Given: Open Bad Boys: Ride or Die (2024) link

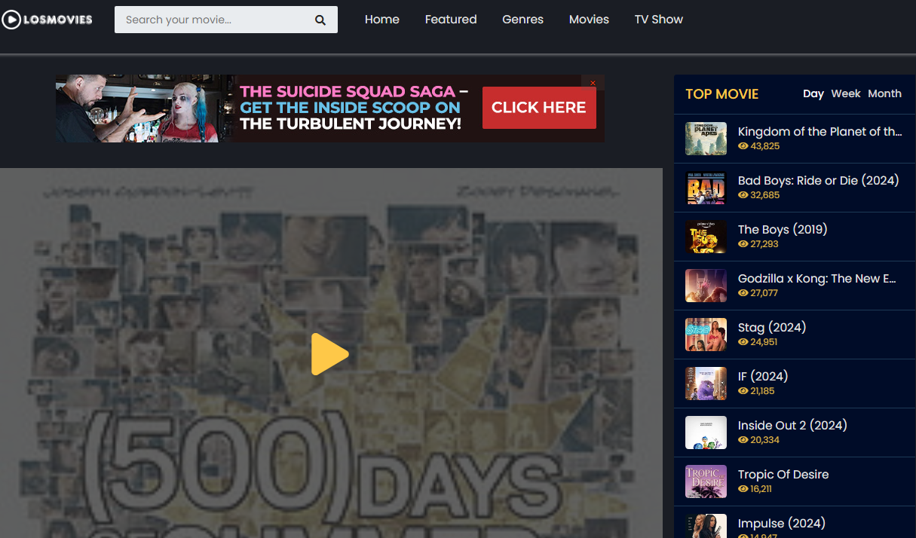Looking at the screenshot, I should click(819, 180).
